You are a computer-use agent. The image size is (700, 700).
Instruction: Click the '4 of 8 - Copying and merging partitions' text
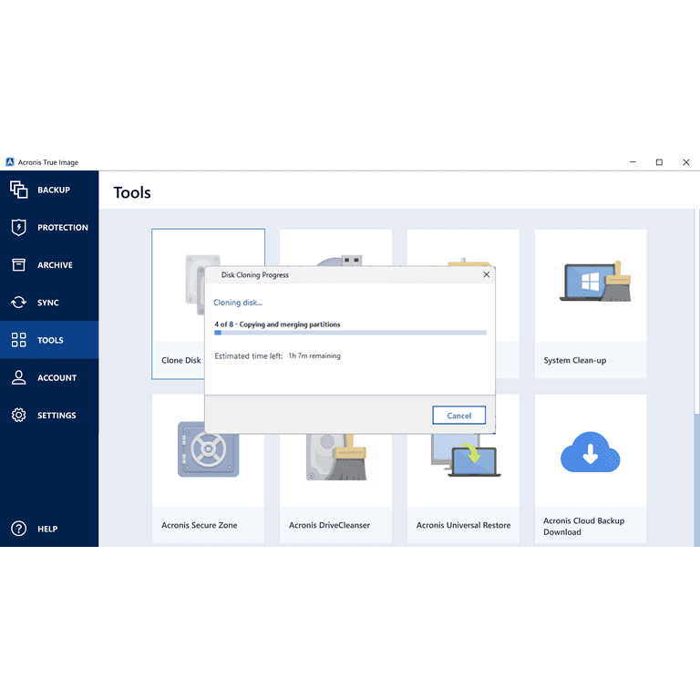[277, 324]
